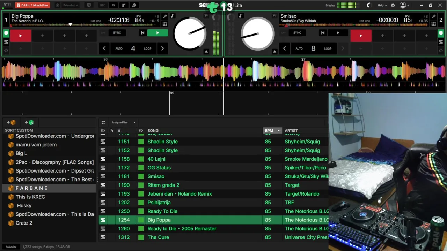Click the music note key icon on deck 1
The image size is (447, 251).
coord(173,16)
